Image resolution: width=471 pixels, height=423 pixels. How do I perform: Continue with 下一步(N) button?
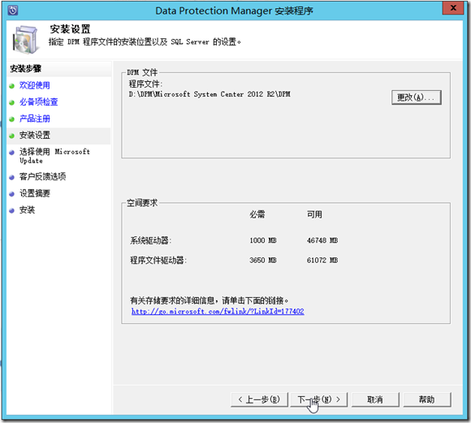[318, 399]
